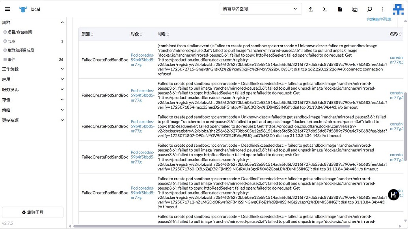Click the Rancher logo icon top right
Image resolution: width=408 pixels, height=229 pixels.
[398, 9]
